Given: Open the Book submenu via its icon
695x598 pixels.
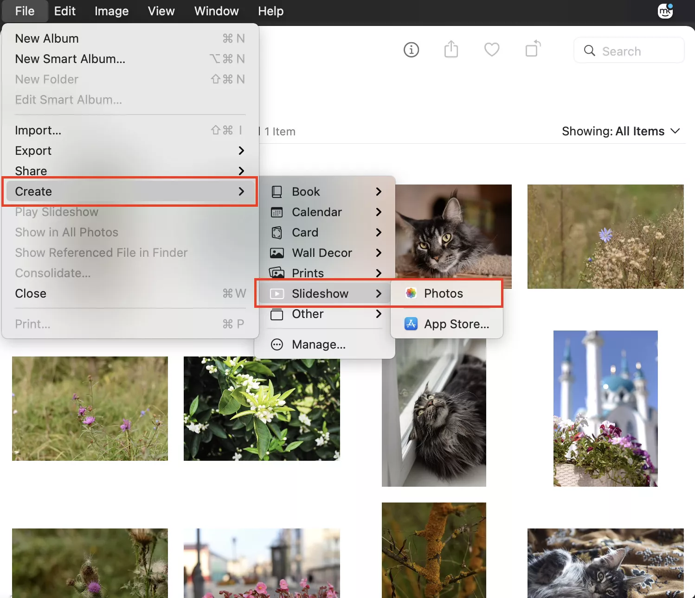Looking at the screenshot, I should (x=277, y=191).
